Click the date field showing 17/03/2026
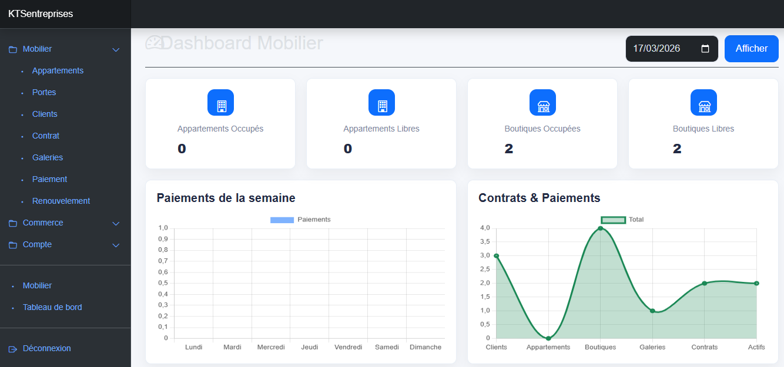The width and height of the screenshot is (784, 367). (x=672, y=49)
